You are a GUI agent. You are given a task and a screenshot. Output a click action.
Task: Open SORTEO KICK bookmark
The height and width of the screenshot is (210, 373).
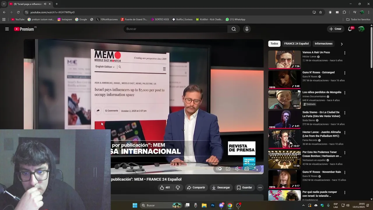point(160,20)
